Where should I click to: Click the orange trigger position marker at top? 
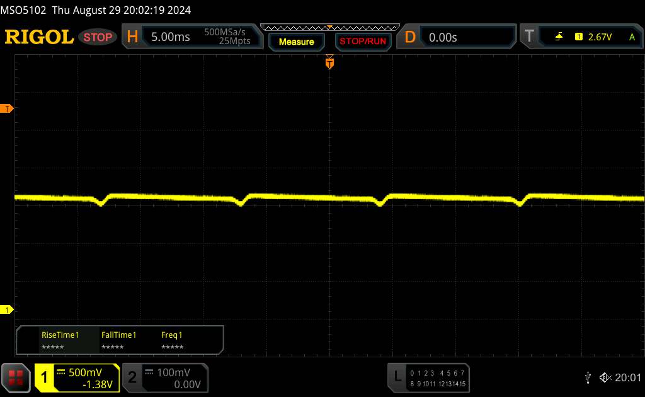(329, 62)
